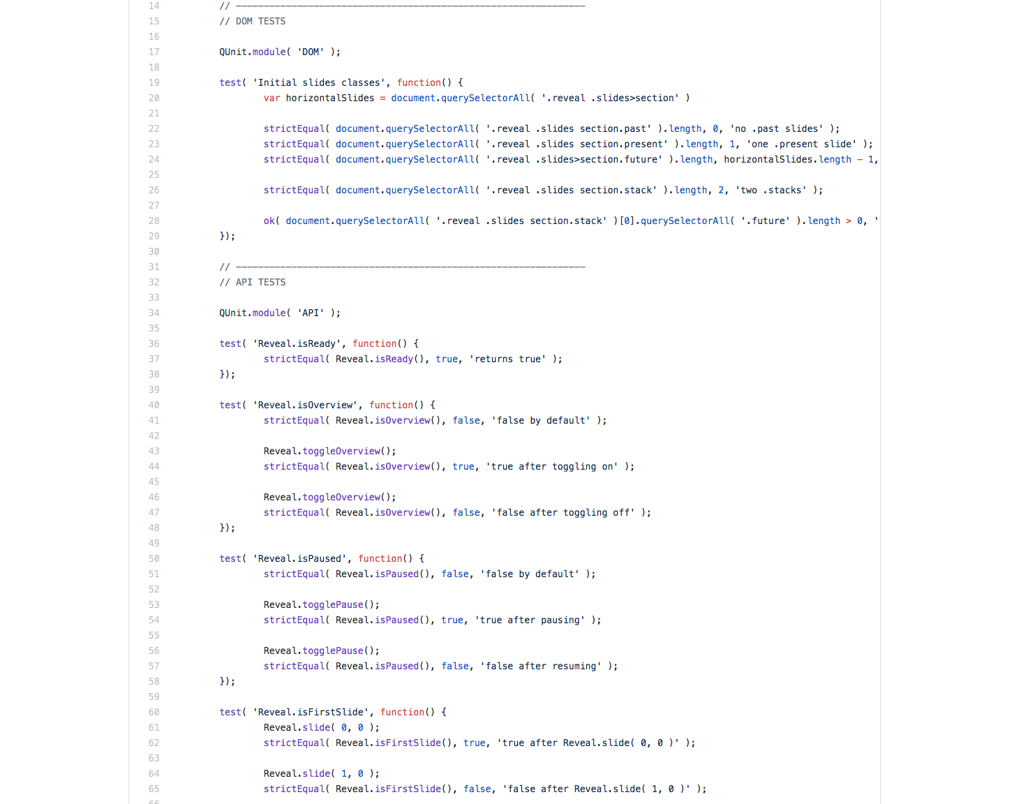Click the Reveal.toggleOverview() call on line 43
Image resolution: width=1019 pixels, height=804 pixels.
(x=328, y=451)
